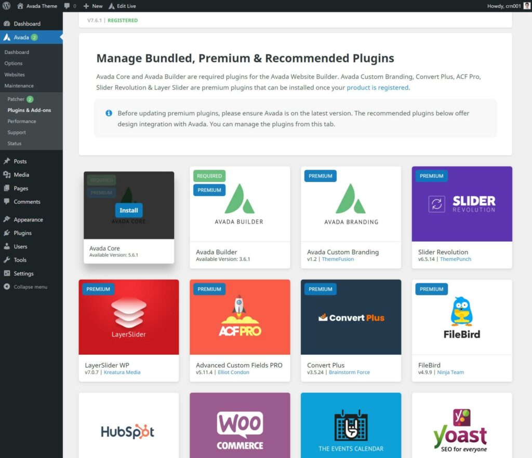Viewport: 532px width, 458px height.
Task: Click the LayerSlider stacked layers logo
Action: pyautogui.click(x=129, y=312)
